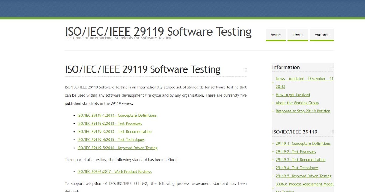Select About the Working Group in sidebar

pos(297,103)
